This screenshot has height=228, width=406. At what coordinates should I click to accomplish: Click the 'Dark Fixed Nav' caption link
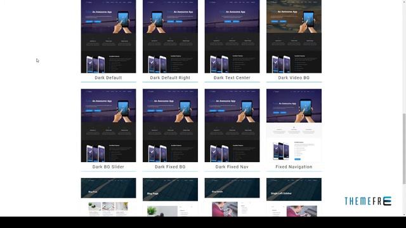[232, 167]
